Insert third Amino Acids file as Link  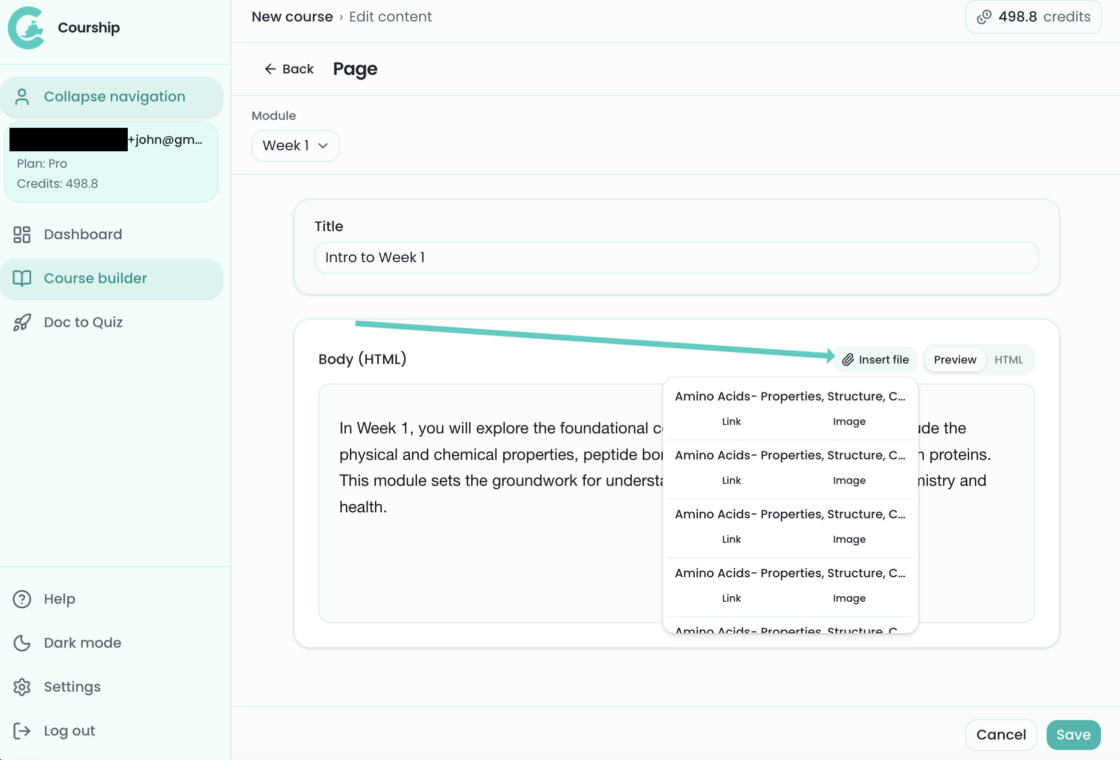[731, 539]
